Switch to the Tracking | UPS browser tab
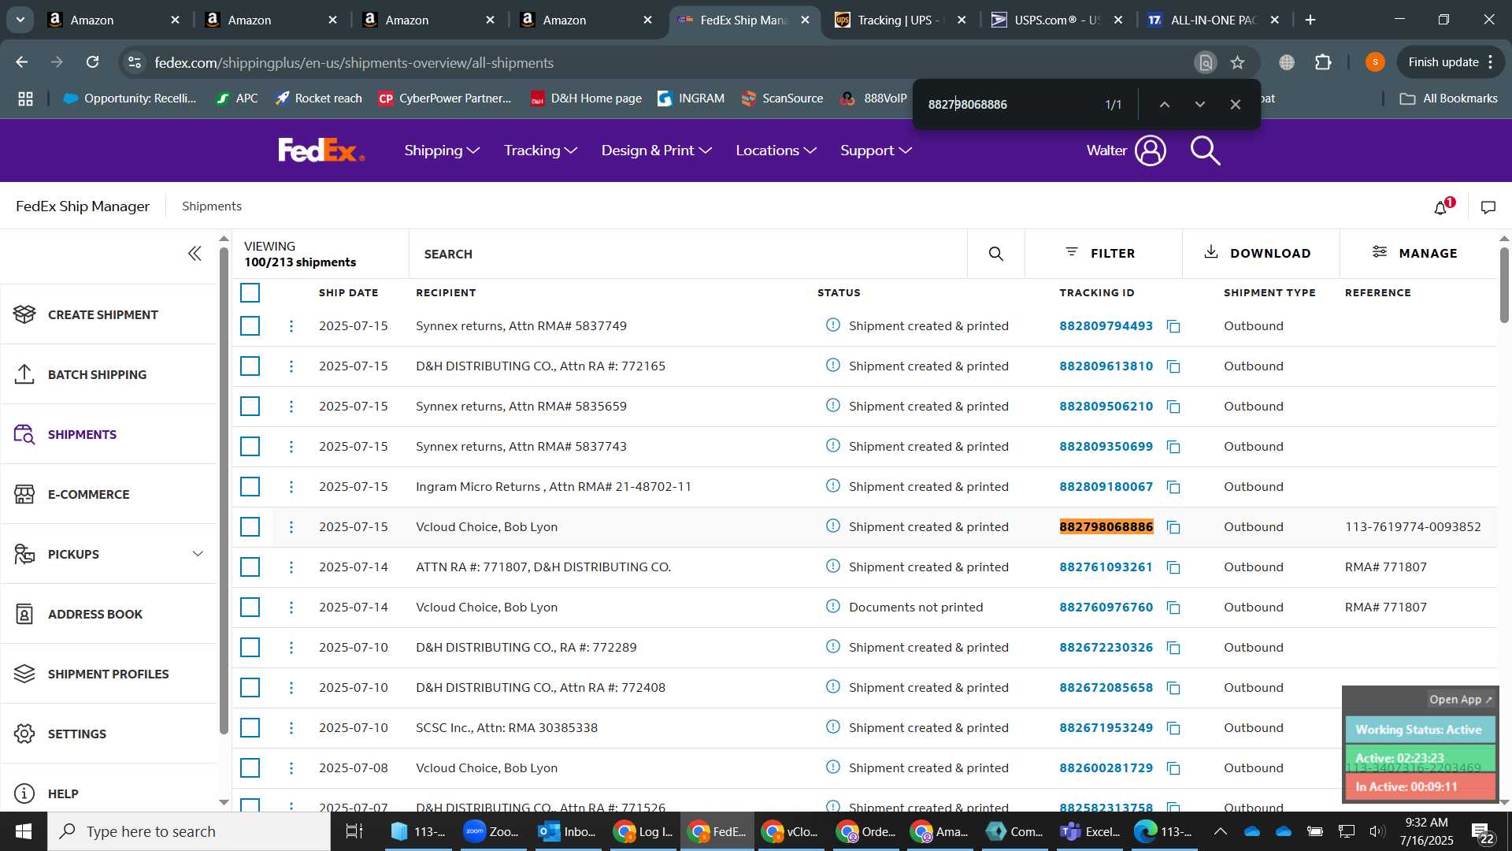Viewport: 1512px width, 851px height. coord(898,20)
